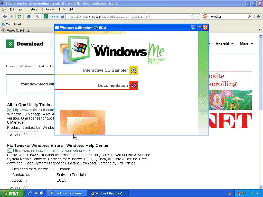Screen dimensions: 263x197
Task: Open the EULA ad sitelink
Action: (61, 180)
